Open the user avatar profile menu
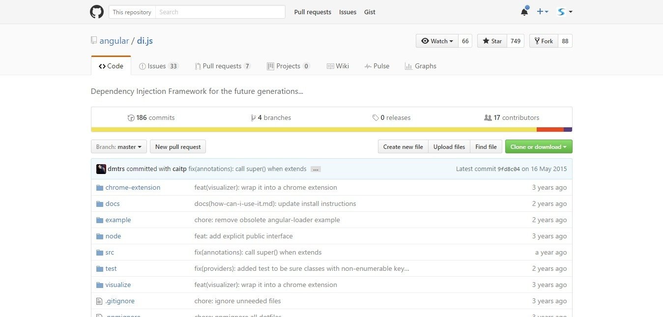 [x=565, y=12]
